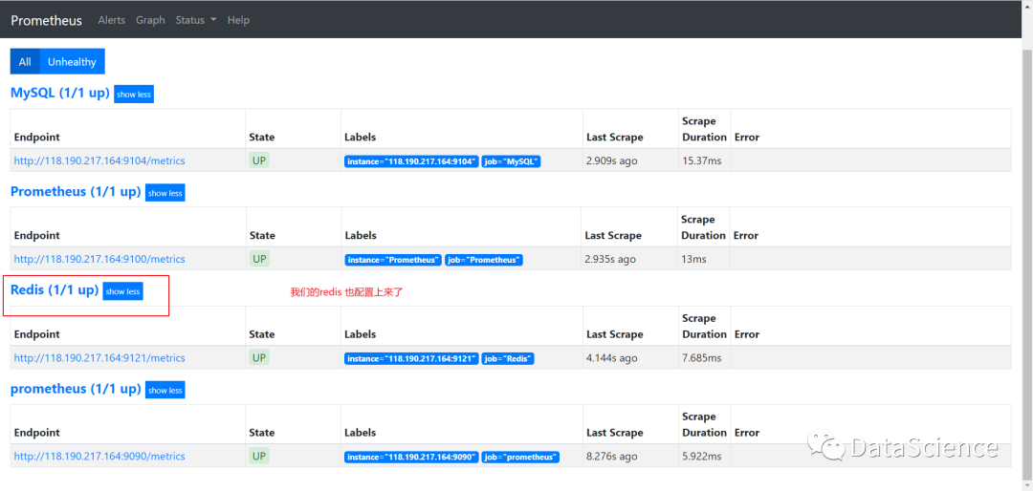Show only Unhealthy targets
This screenshot has height=491, width=1033.
coord(72,62)
